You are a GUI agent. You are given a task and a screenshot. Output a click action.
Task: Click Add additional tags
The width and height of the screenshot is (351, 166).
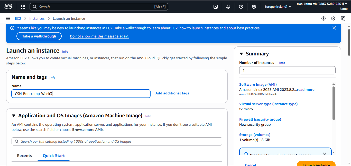click(x=172, y=93)
